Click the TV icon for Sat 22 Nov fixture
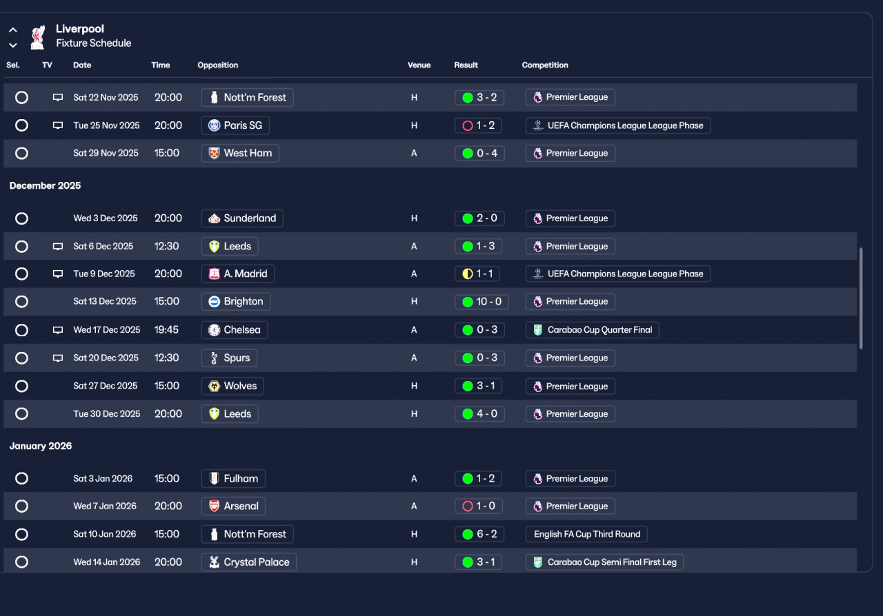Image resolution: width=883 pixels, height=616 pixels. pos(58,98)
